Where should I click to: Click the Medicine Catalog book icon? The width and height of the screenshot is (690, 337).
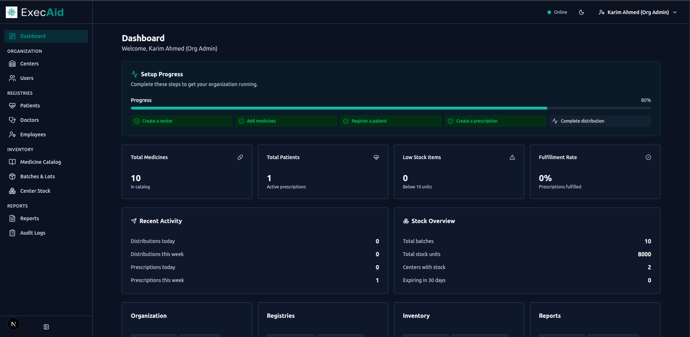point(12,162)
